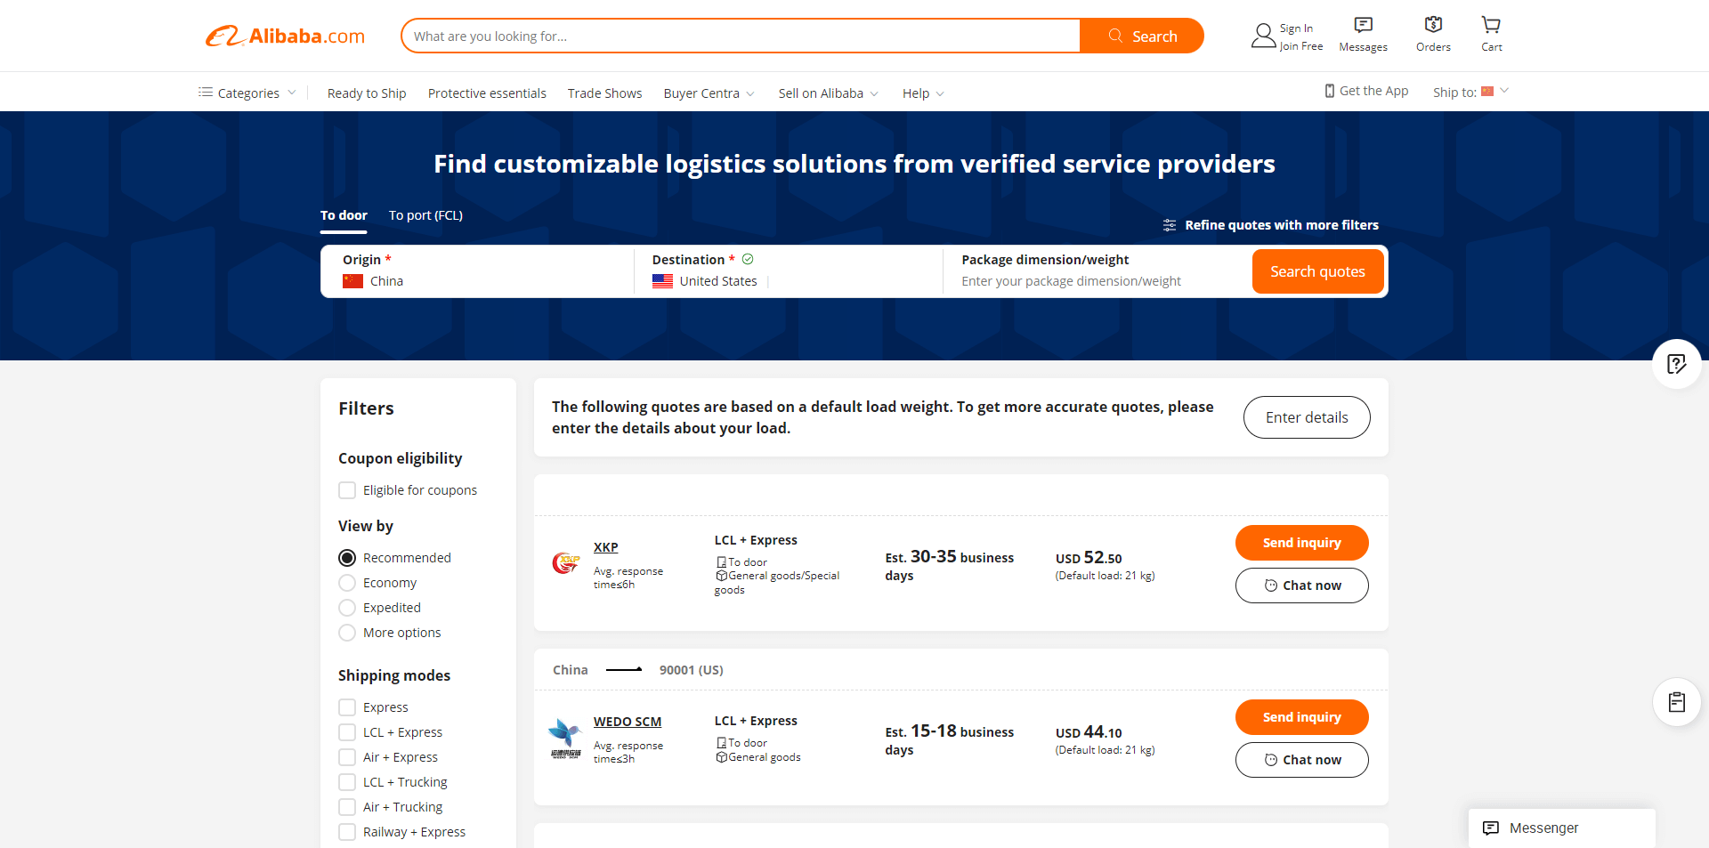1709x848 pixels.
Task: Check the Express shipping mode
Action: click(347, 707)
